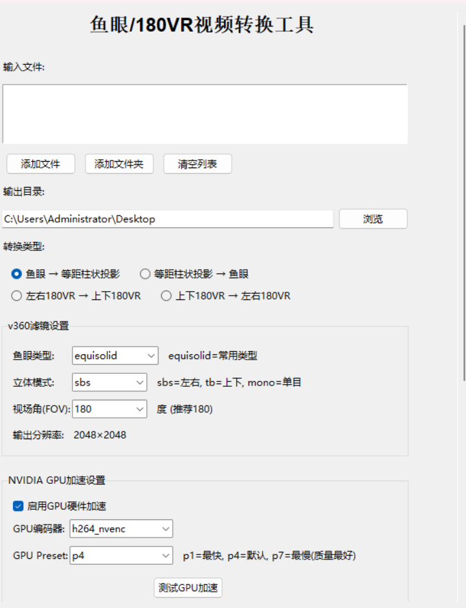466x608 pixels.
Task: Click 浏览 to choose output directory
Action: [373, 219]
